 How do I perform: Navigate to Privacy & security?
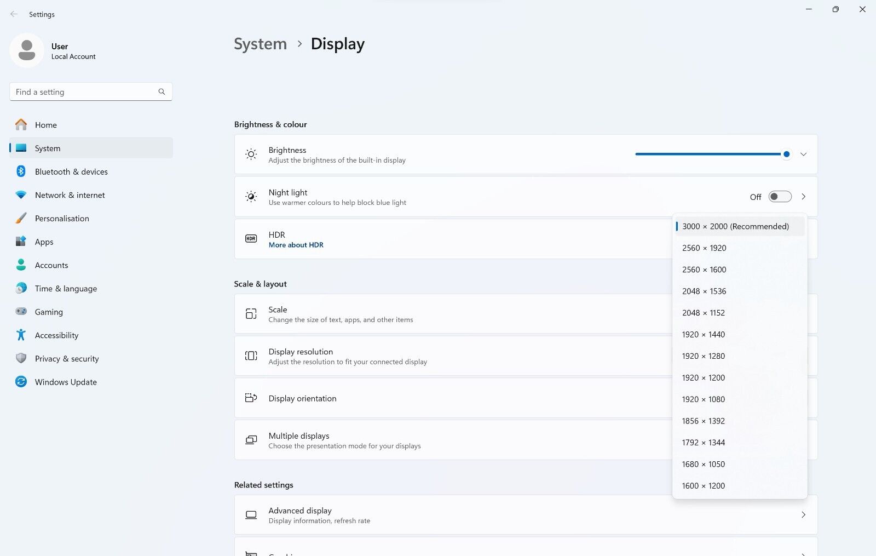91,358
